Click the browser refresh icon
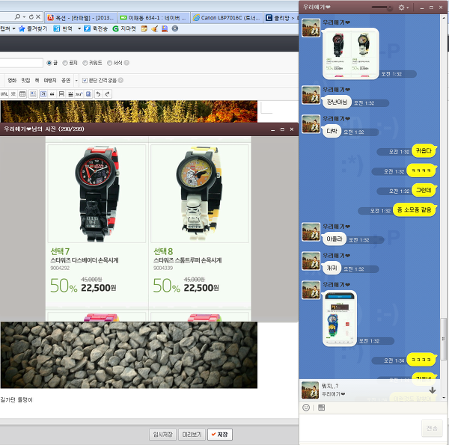Screen dimensions: 449x445 31,17
